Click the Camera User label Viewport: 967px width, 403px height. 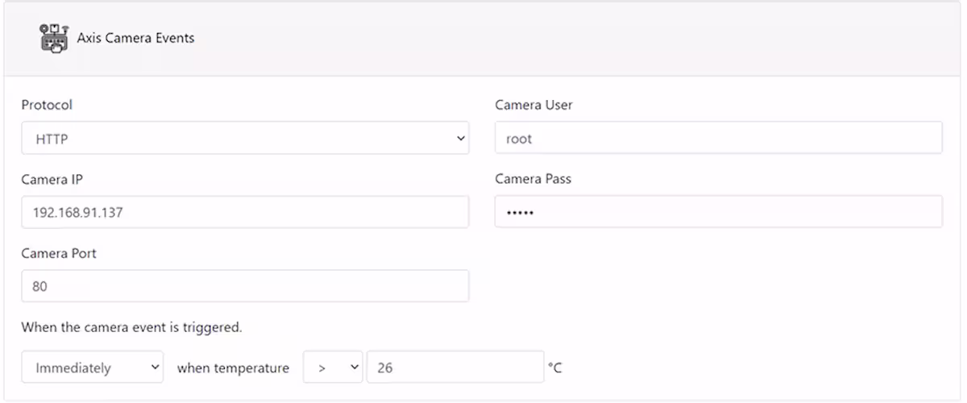coord(534,106)
